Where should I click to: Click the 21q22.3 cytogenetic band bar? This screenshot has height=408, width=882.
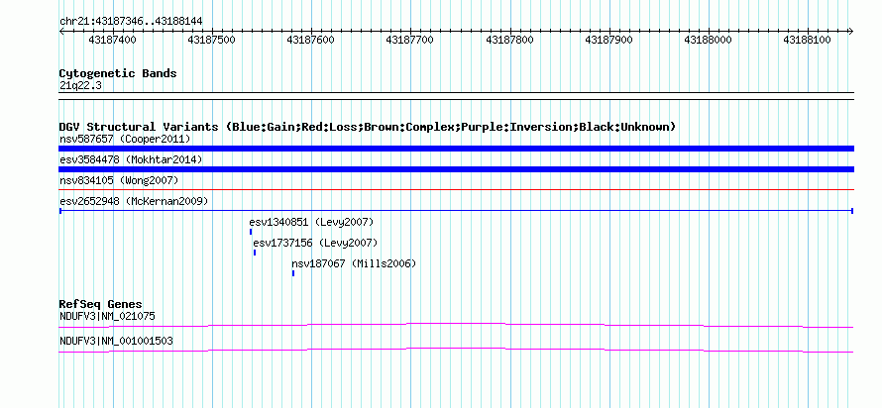(456, 96)
